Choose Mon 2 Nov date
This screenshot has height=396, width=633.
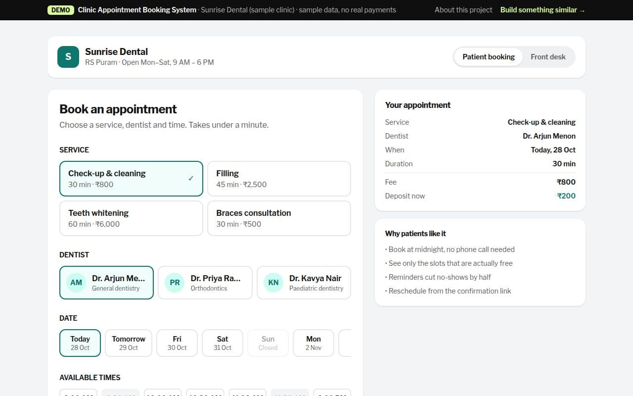click(x=314, y=343)
